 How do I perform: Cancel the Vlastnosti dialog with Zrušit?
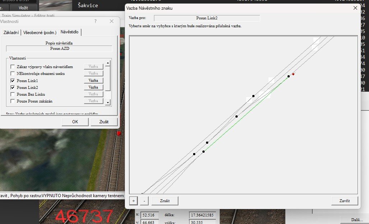(x=104, y=122)
